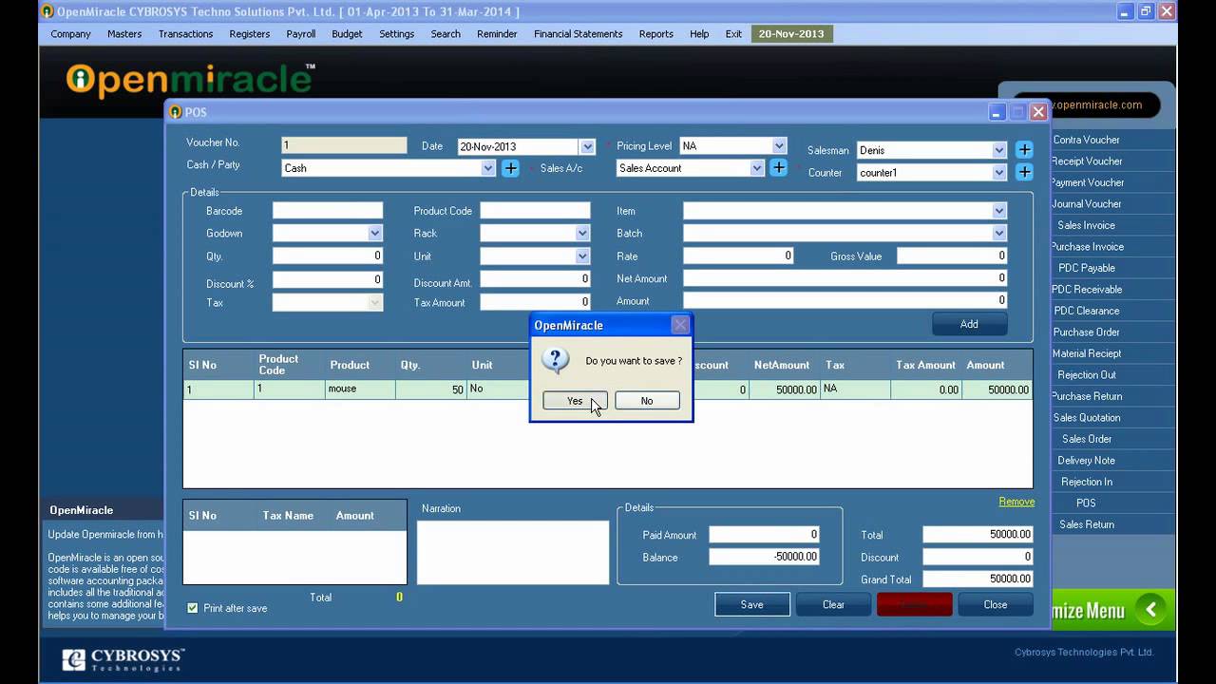Click the green Customize Menu arrow

point(1150,610)
